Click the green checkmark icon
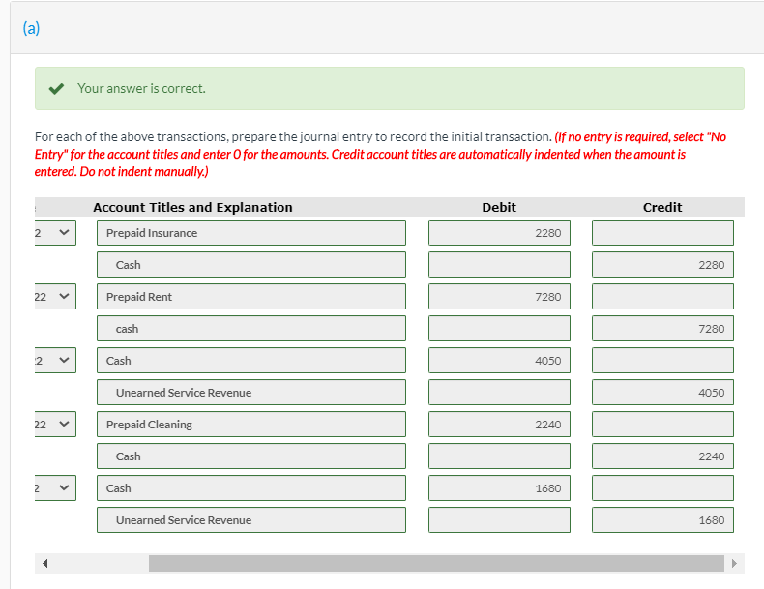The image size is (764, 589). [56, 89]
